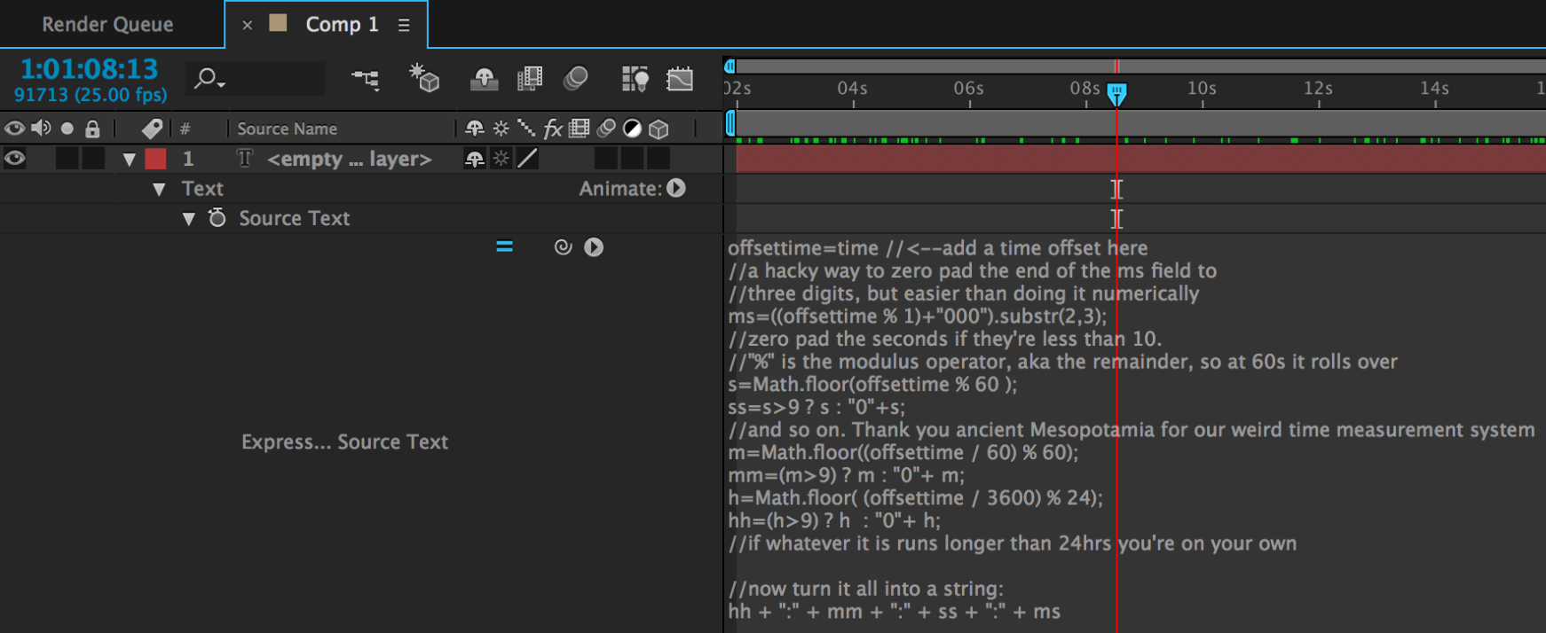Collapse the Source Text property

point(188,219)
